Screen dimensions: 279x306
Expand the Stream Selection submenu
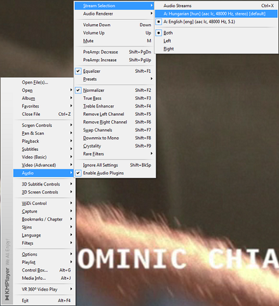click(114, 6)
